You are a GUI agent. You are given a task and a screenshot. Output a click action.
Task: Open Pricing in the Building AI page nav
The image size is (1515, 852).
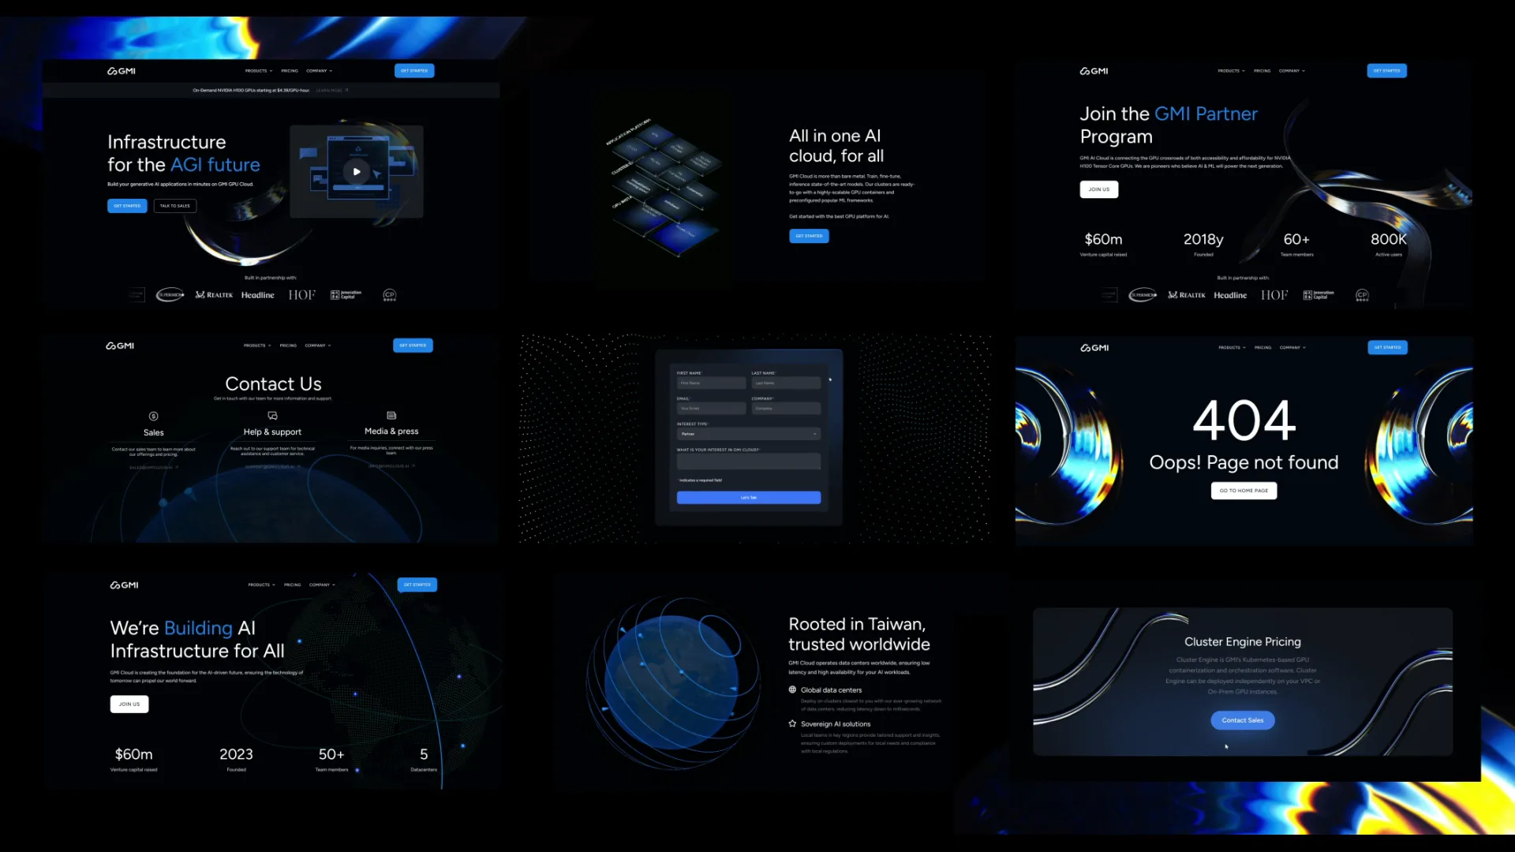(293, 585)
